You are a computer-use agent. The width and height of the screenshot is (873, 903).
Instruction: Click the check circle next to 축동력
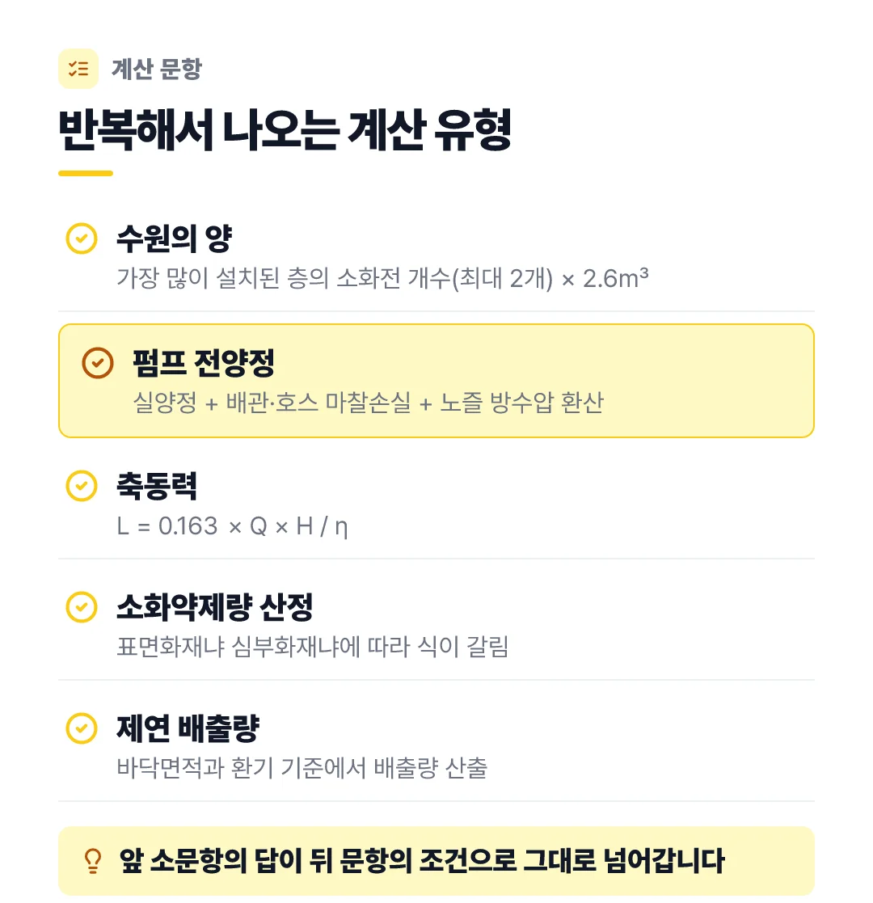point(82,486)
